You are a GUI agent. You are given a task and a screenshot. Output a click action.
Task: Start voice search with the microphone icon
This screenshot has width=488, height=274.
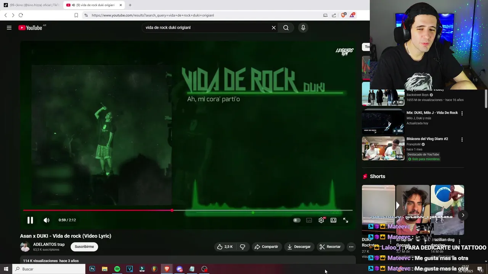click(303, 27)
